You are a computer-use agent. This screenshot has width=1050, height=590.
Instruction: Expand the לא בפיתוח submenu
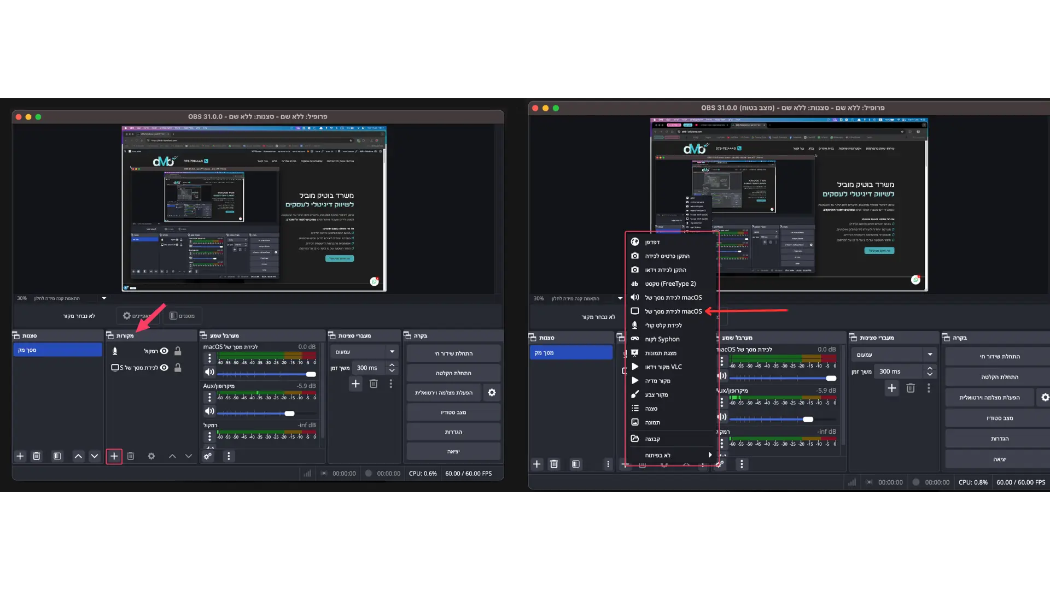click(x=672, y=455)
